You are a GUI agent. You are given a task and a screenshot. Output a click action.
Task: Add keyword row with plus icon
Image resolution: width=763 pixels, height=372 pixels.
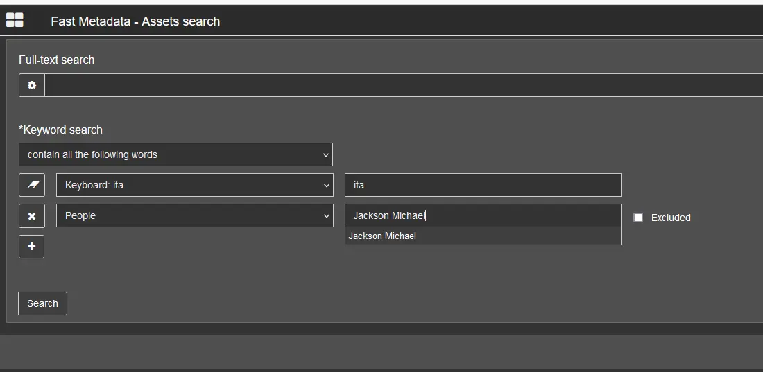[x=32, y=247]
